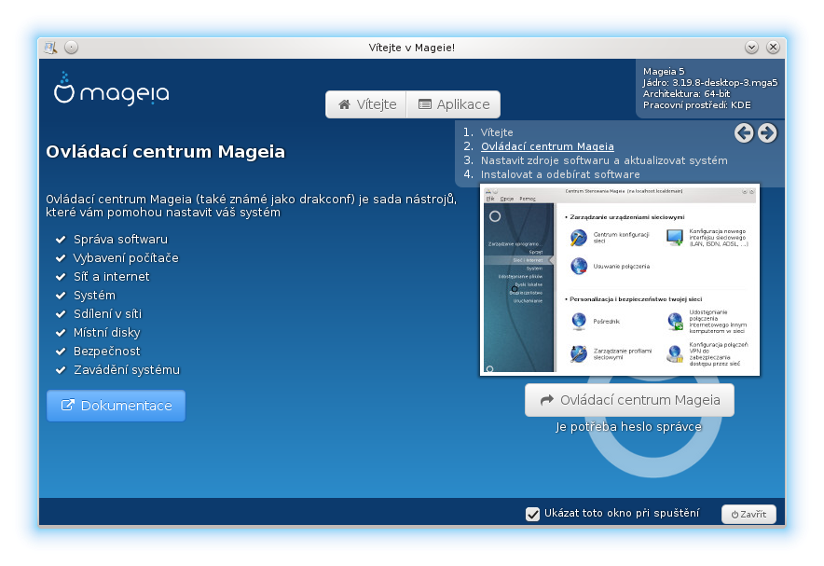Switch to the Vítejte tab
The width and height of the screenshot is (824, 566).
pyautogui.click(x=366, y=104)
